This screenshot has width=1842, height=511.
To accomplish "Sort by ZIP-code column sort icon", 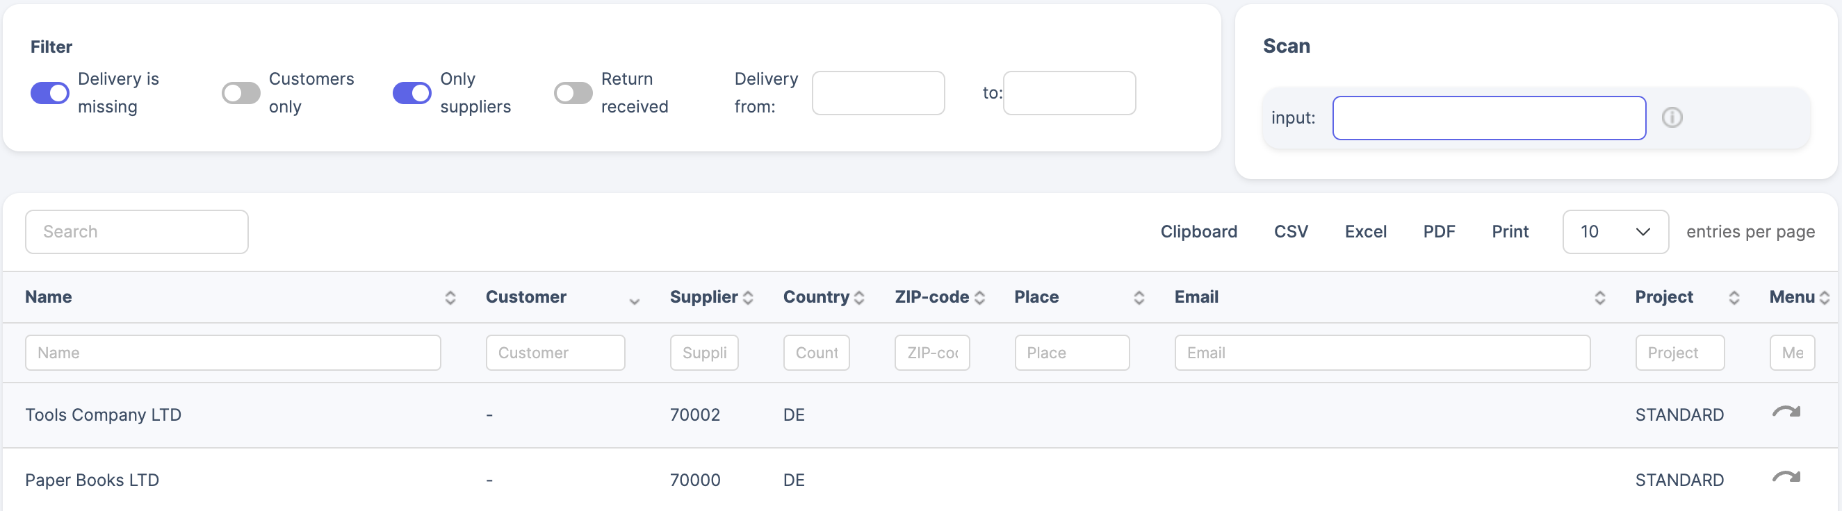I will point(979,297).
